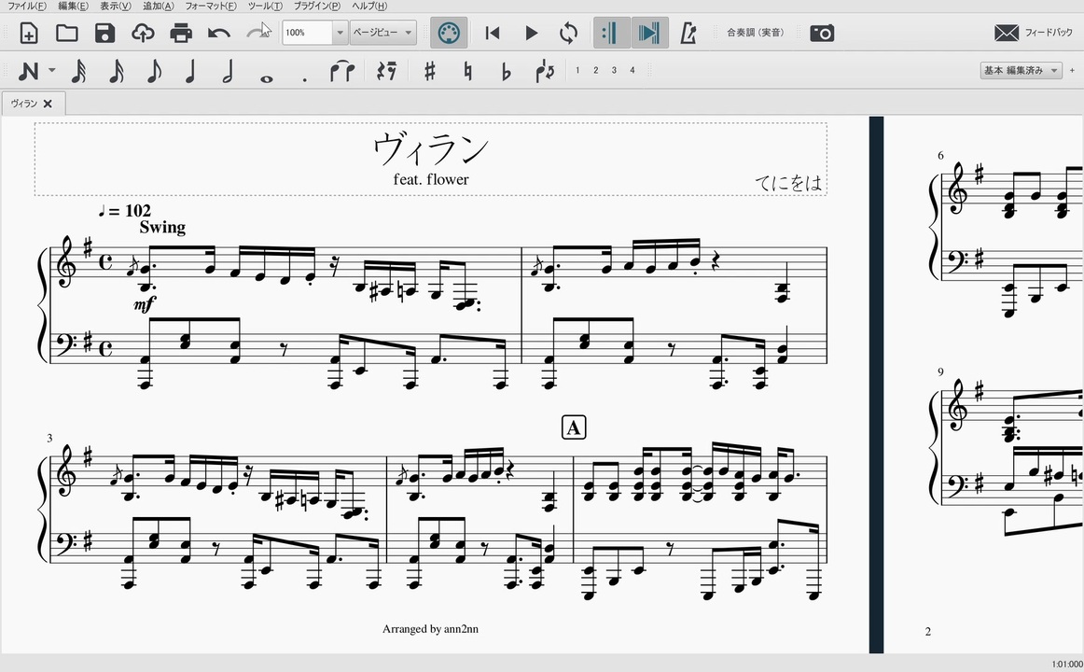Add a new workspace with plus button
Image resolution: width=1084 pixels, height=672 pixels.
(x=1072, y=71)
